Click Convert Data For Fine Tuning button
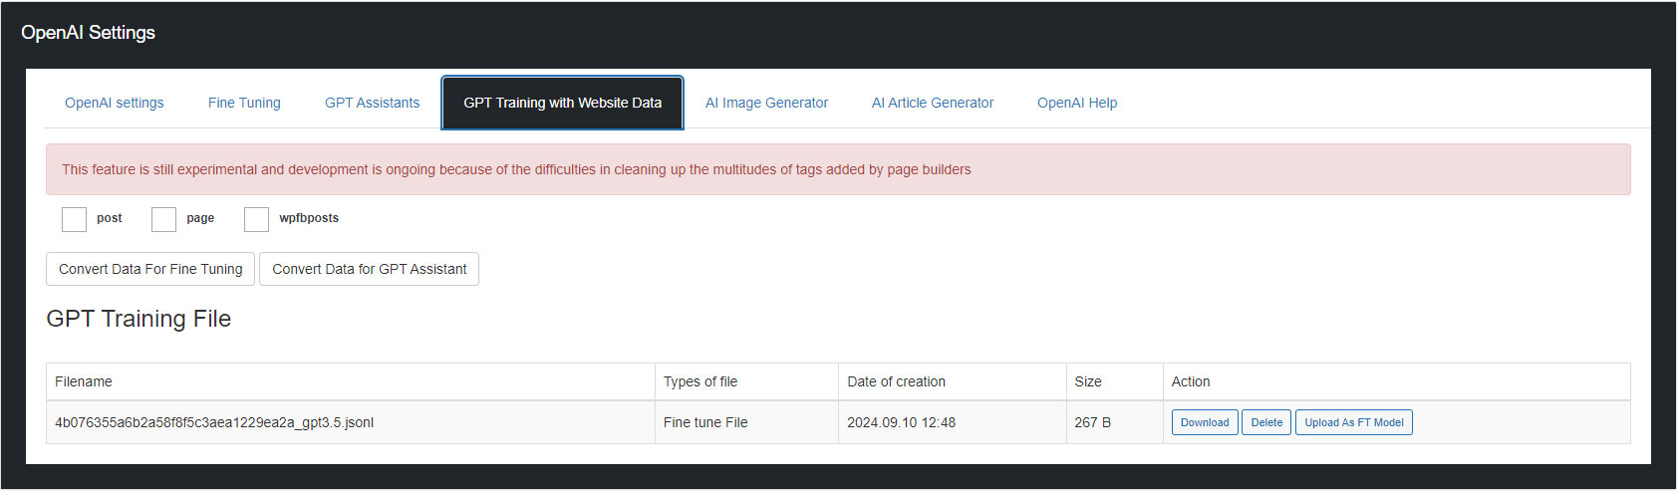 pyautogui.click(x=150, y=269)
